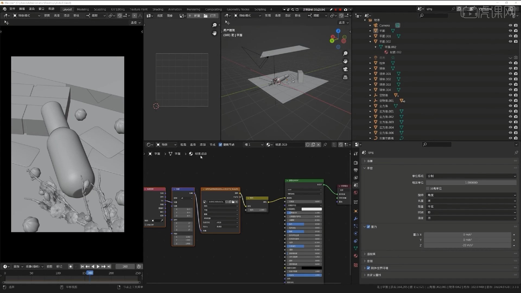Screen dimensions: 521x293
Task: Toggle the 重力 gravity checkbox
Action: tap(368, 227)
